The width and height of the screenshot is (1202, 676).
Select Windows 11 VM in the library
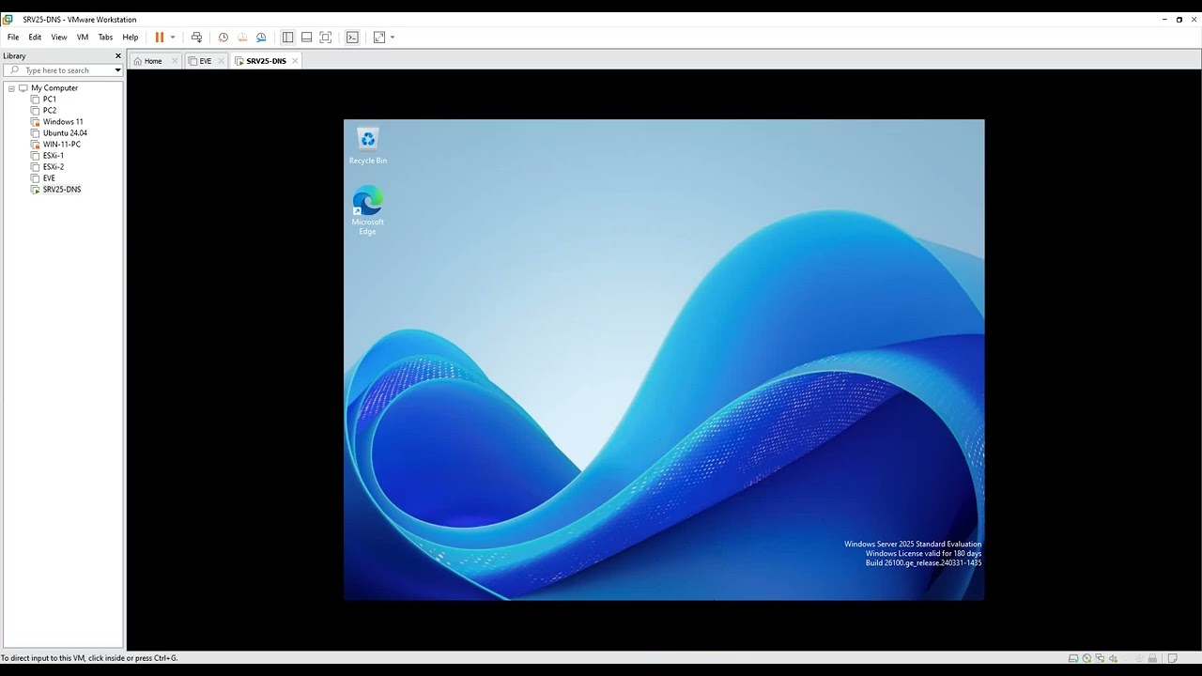63,122
